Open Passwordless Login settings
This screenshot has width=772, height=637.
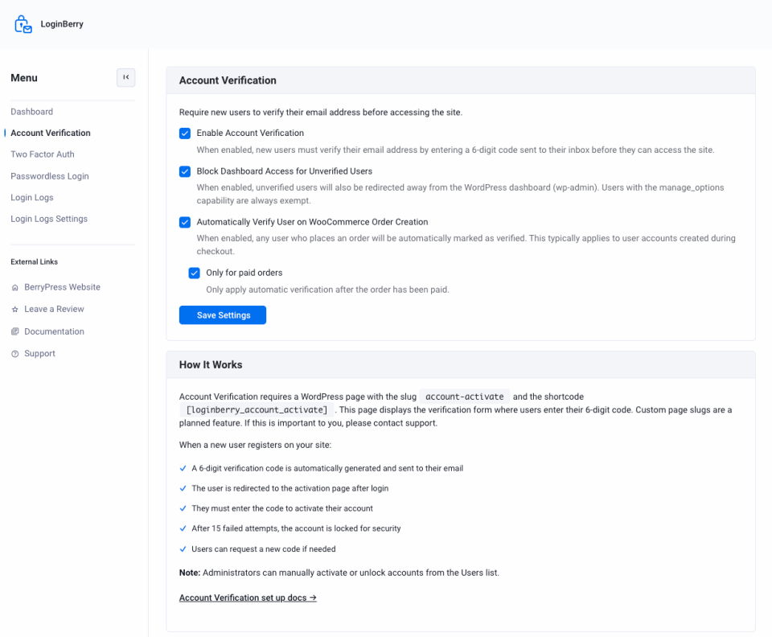[50, 176]
